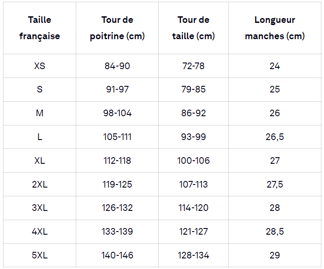The height and width of the screenshot is (269, 324).
Task: Click chest measurement 140-146
Action: click(117, 255)
